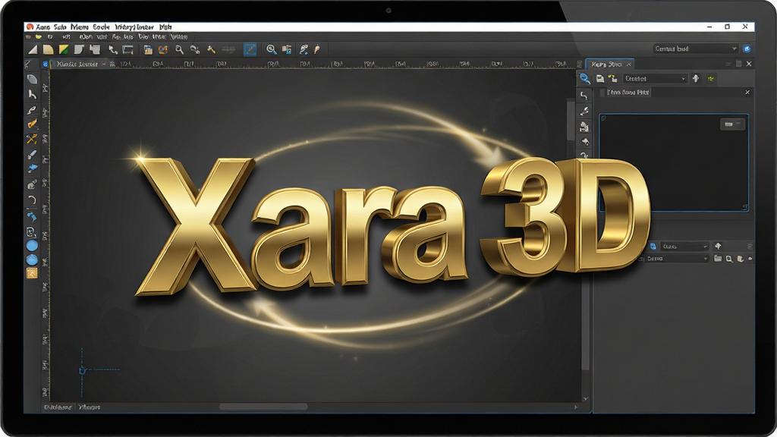This screenshot has width=777, height=437.
Task: Click the first status bar label at bottom left
Action: (x=58, y=407)
